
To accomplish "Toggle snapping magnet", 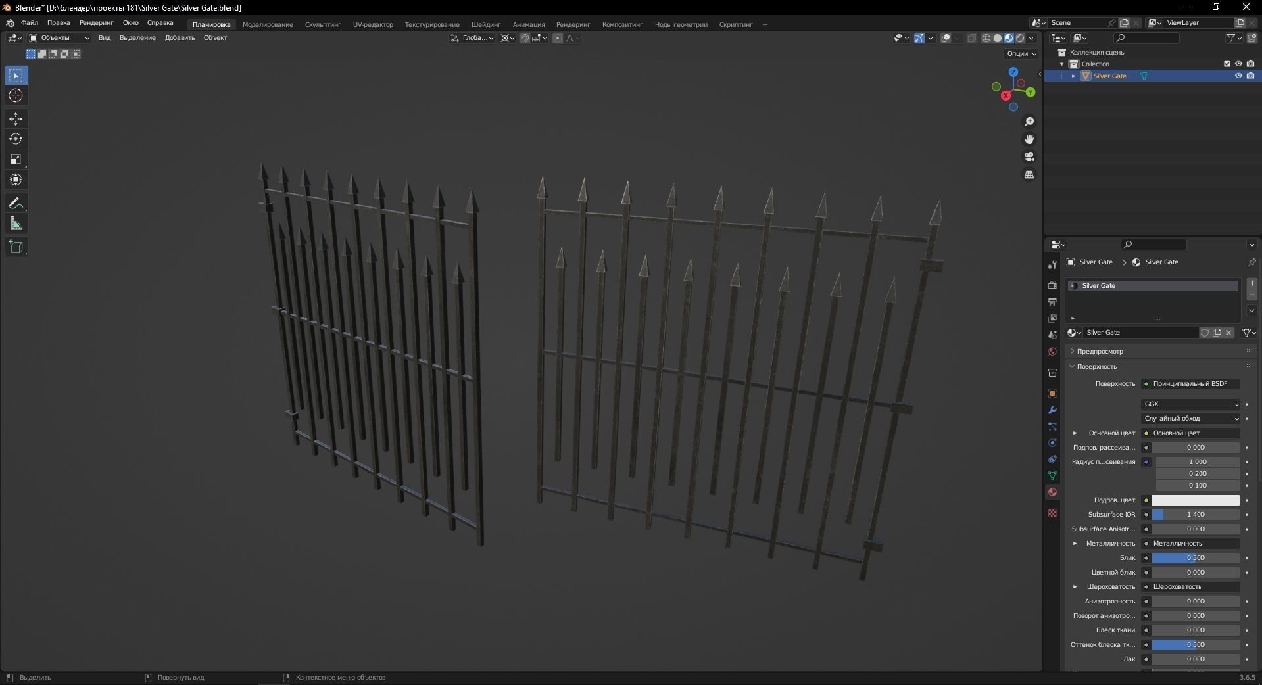I will [x=525, y=38].
